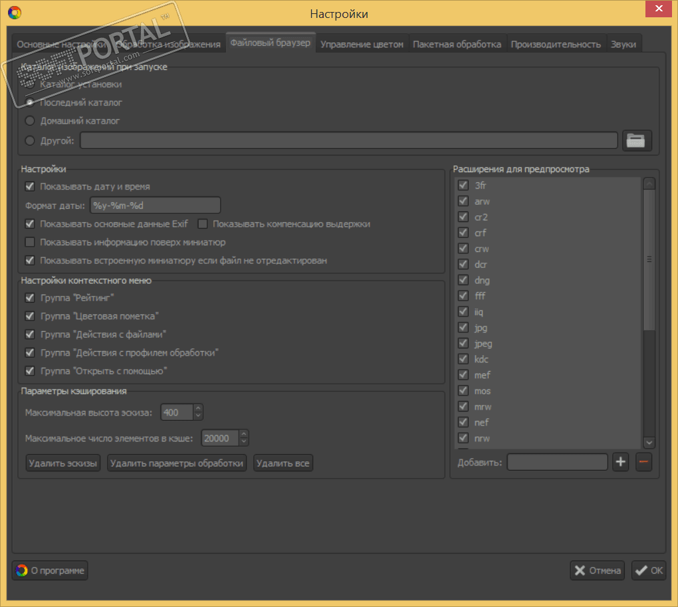Image resolution: width=678 pixels, height=607 pixels.
Task: Increase Максимальное число элементов в кэше
Action: point(244,433)
